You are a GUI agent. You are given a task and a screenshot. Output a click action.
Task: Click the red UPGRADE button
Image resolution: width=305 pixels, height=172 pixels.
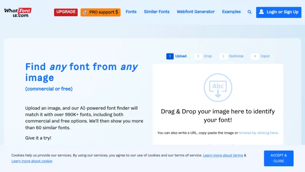tap(66, 12)
